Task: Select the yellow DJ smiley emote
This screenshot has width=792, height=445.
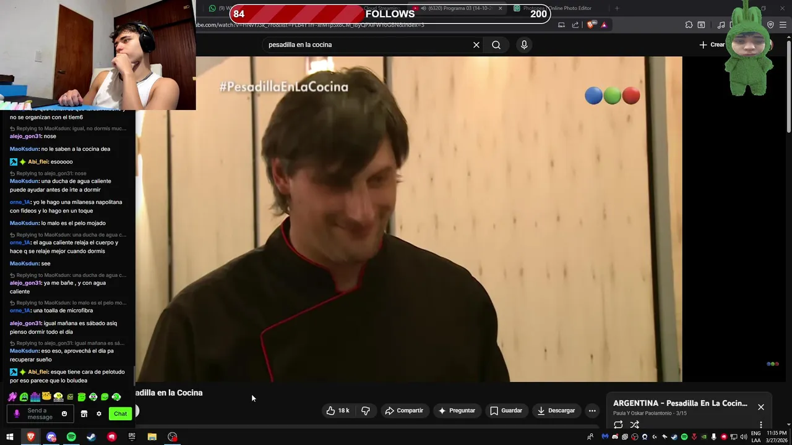Action: click(58, 397)
